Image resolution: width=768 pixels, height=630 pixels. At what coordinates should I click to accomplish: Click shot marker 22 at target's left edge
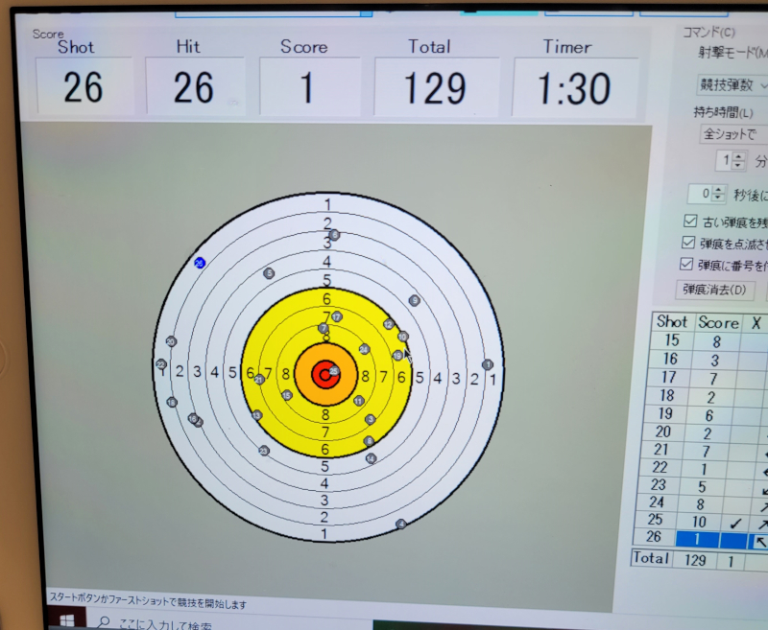coord(160,364)
